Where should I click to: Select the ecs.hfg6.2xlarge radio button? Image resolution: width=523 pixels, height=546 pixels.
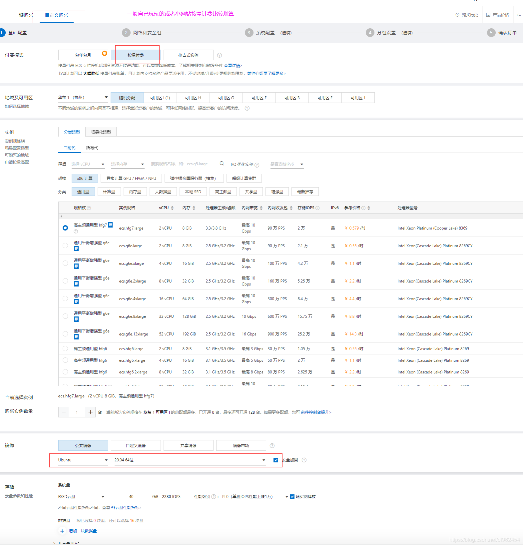tap(65, 372)
